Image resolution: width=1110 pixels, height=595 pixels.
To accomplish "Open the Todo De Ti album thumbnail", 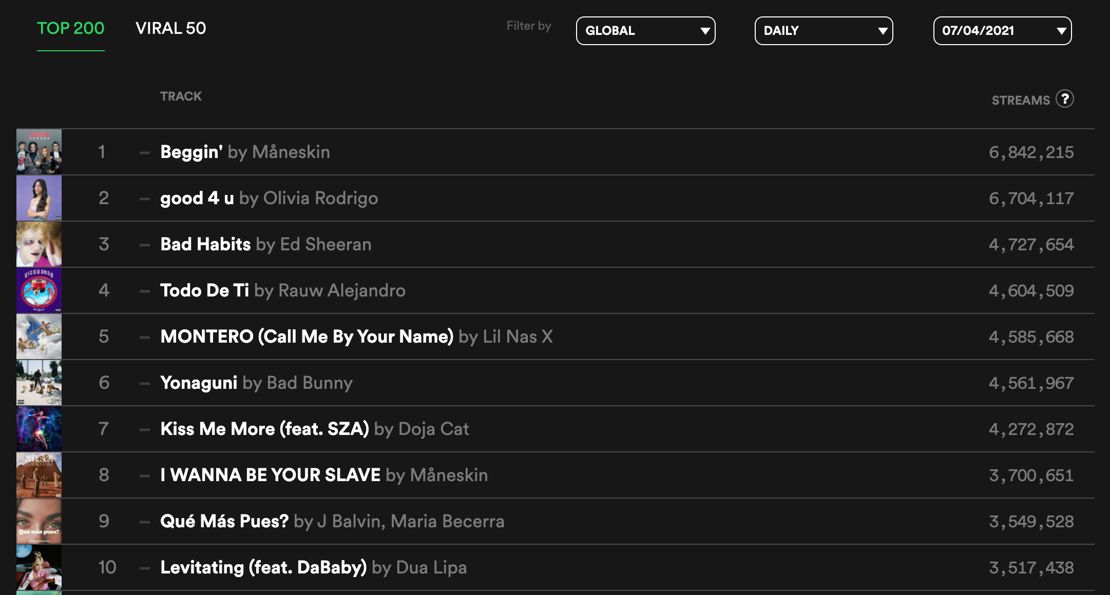I will 39,290.
